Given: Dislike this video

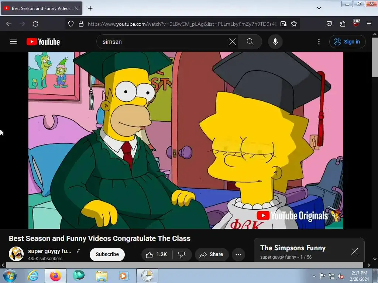Looking at the screenshot, I should [182, 254].
